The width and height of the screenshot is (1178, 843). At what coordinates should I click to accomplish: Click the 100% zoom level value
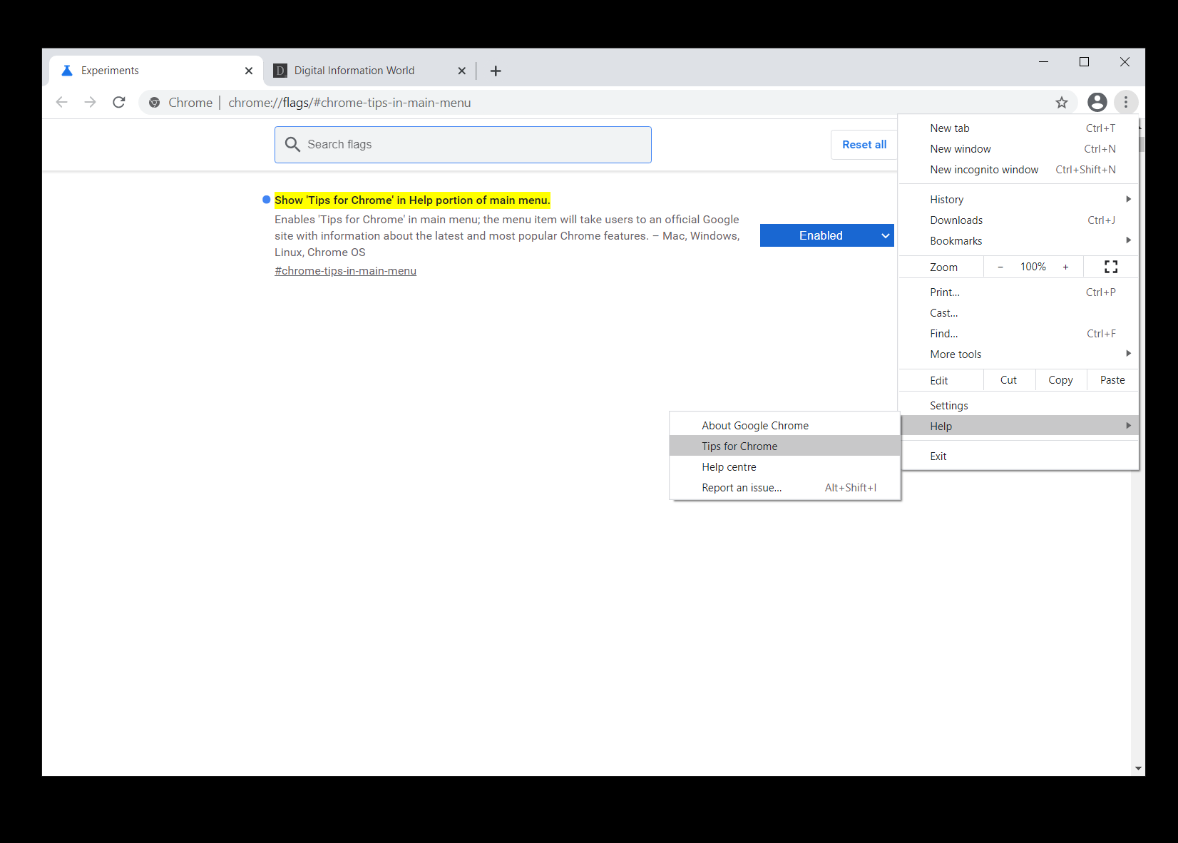(x=1033, y=267)
